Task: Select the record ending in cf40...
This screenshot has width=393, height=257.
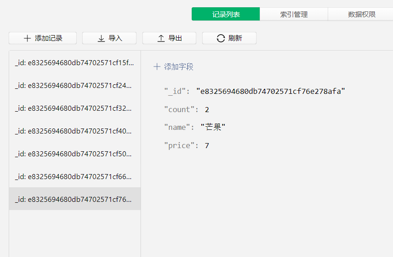Action: [75, 131]
